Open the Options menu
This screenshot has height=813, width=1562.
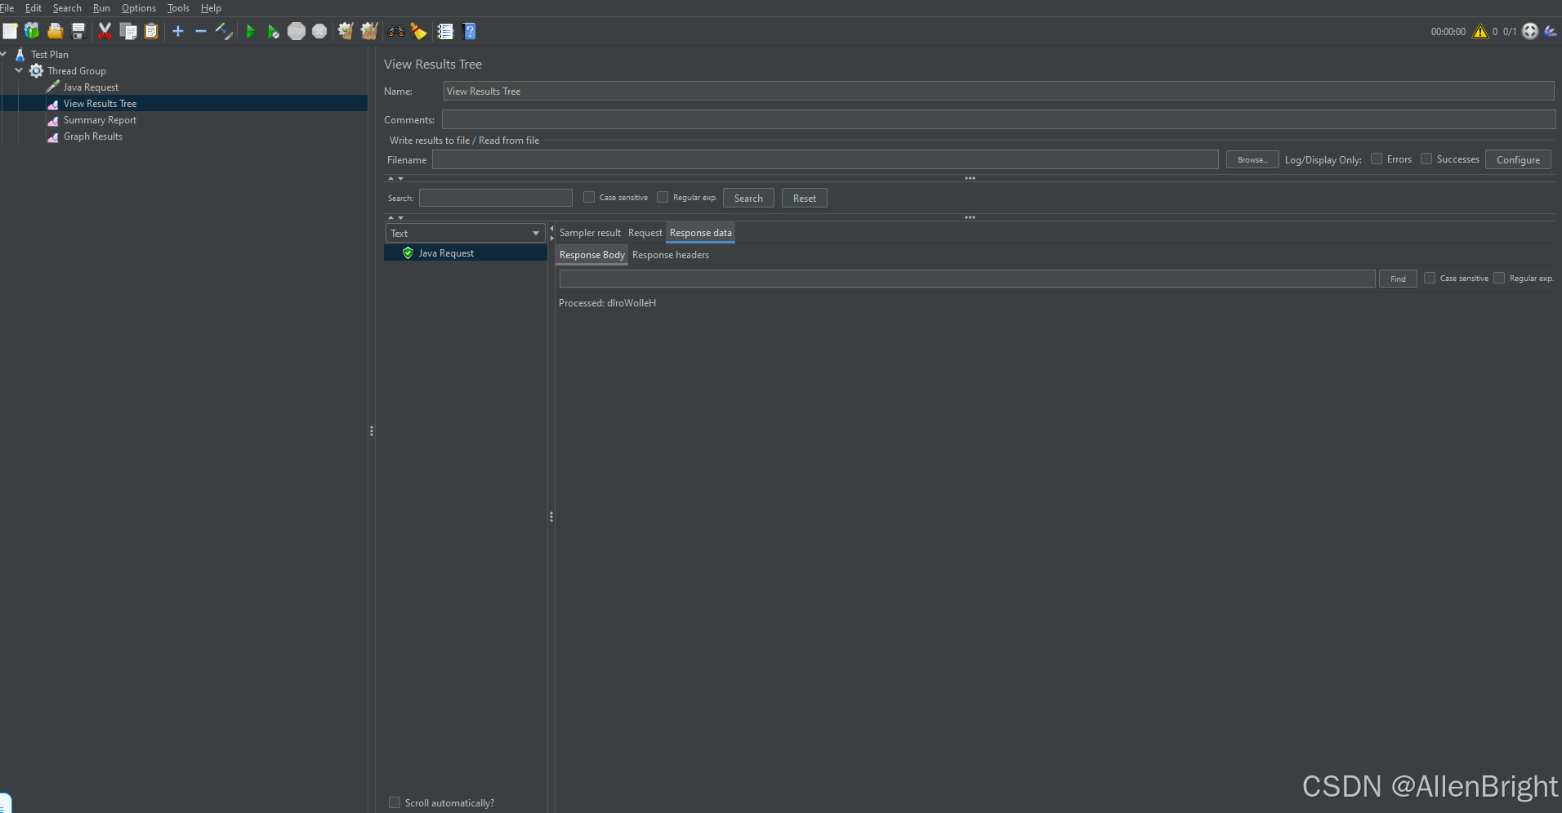(x=138, y=8)
